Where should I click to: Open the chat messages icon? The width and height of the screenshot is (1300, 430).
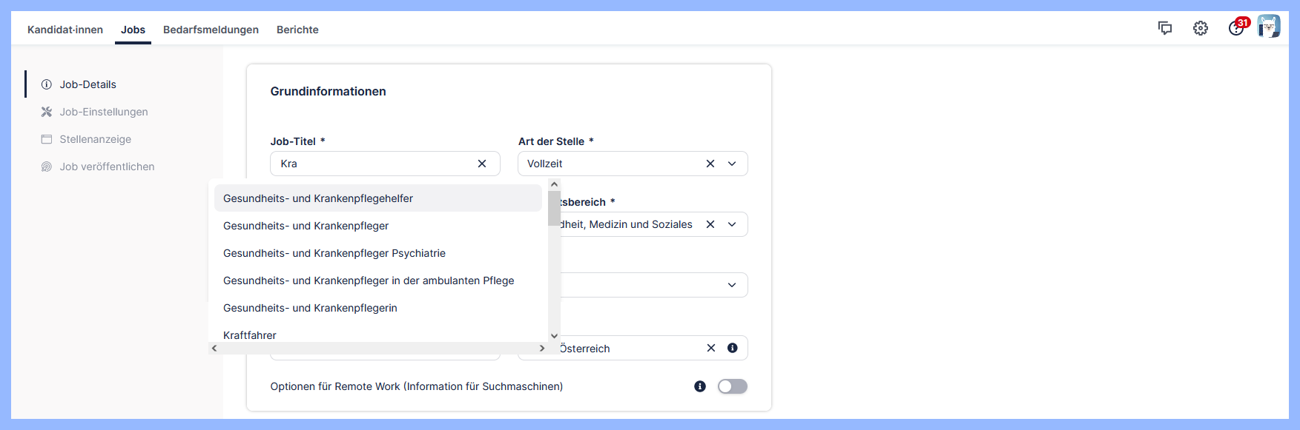(x=1165, y=28)
